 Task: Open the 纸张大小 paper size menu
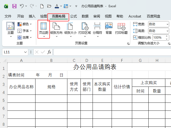(70, 29)
